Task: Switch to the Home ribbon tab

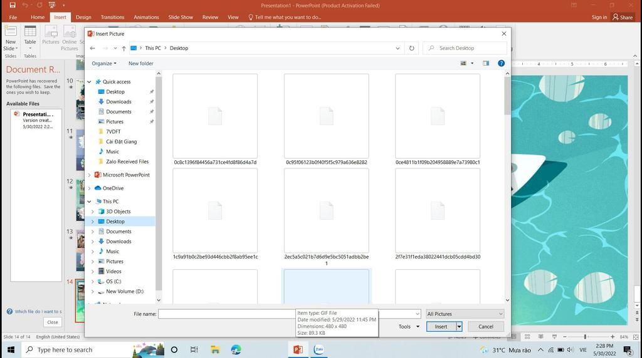Action: [x=38, y=17]
